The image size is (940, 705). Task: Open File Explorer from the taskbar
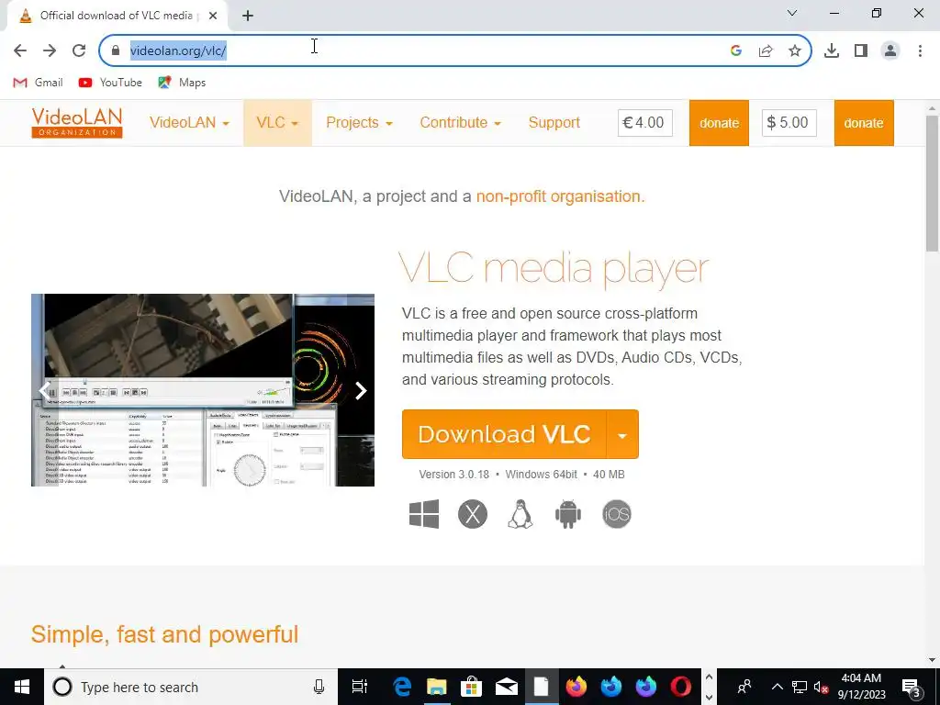pyautogui.click(x=437, y=687)
